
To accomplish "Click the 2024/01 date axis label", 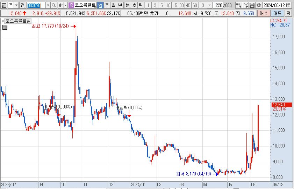I will tap(138, 185).
